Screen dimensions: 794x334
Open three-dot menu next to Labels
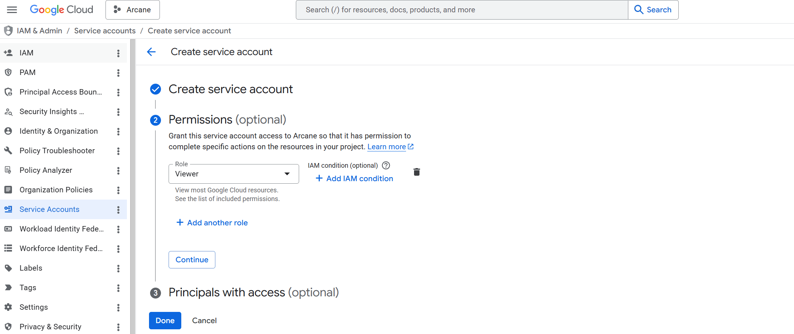point(118,268)
